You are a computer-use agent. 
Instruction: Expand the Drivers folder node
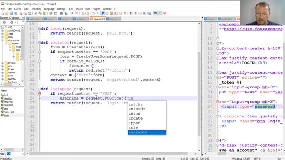3,63
